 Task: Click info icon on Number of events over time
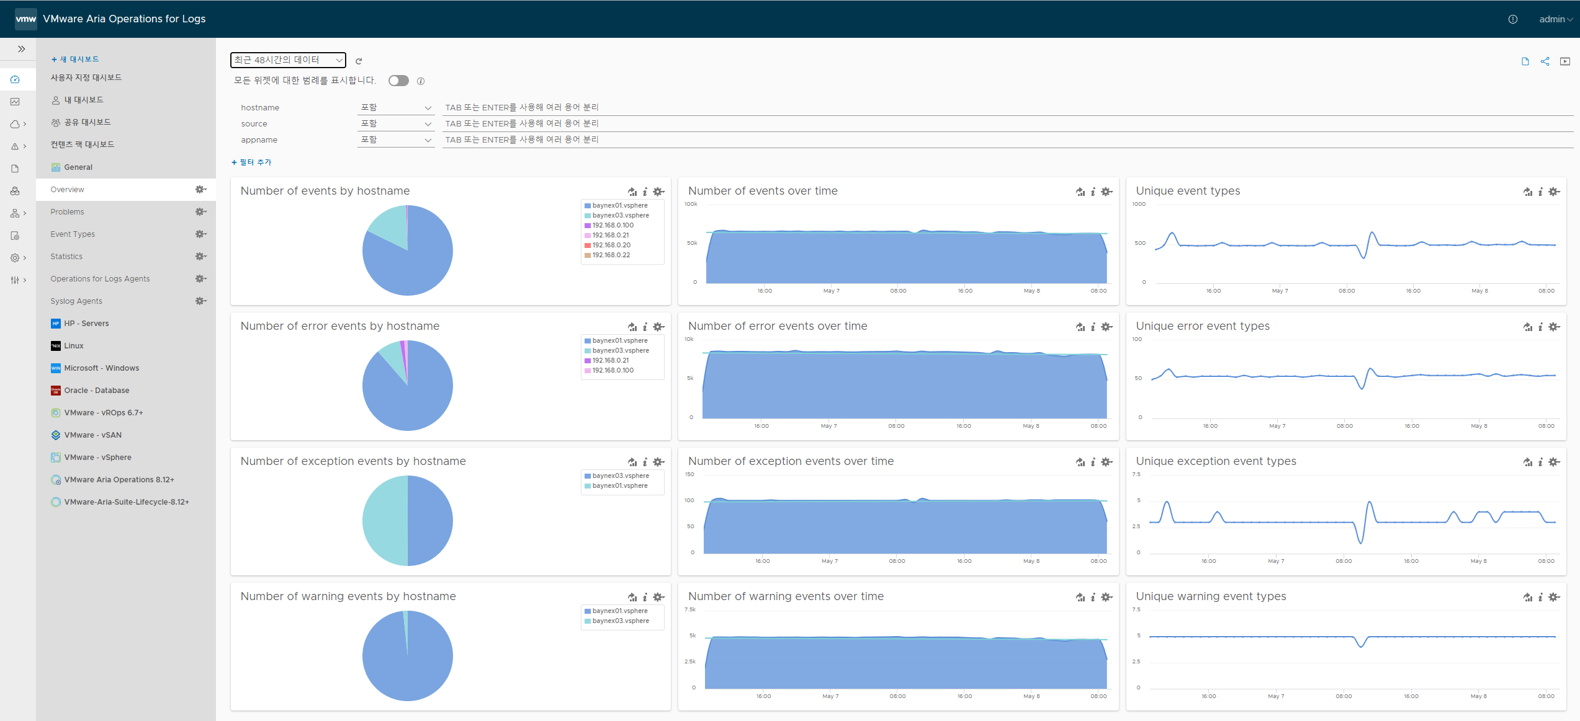1093,192
